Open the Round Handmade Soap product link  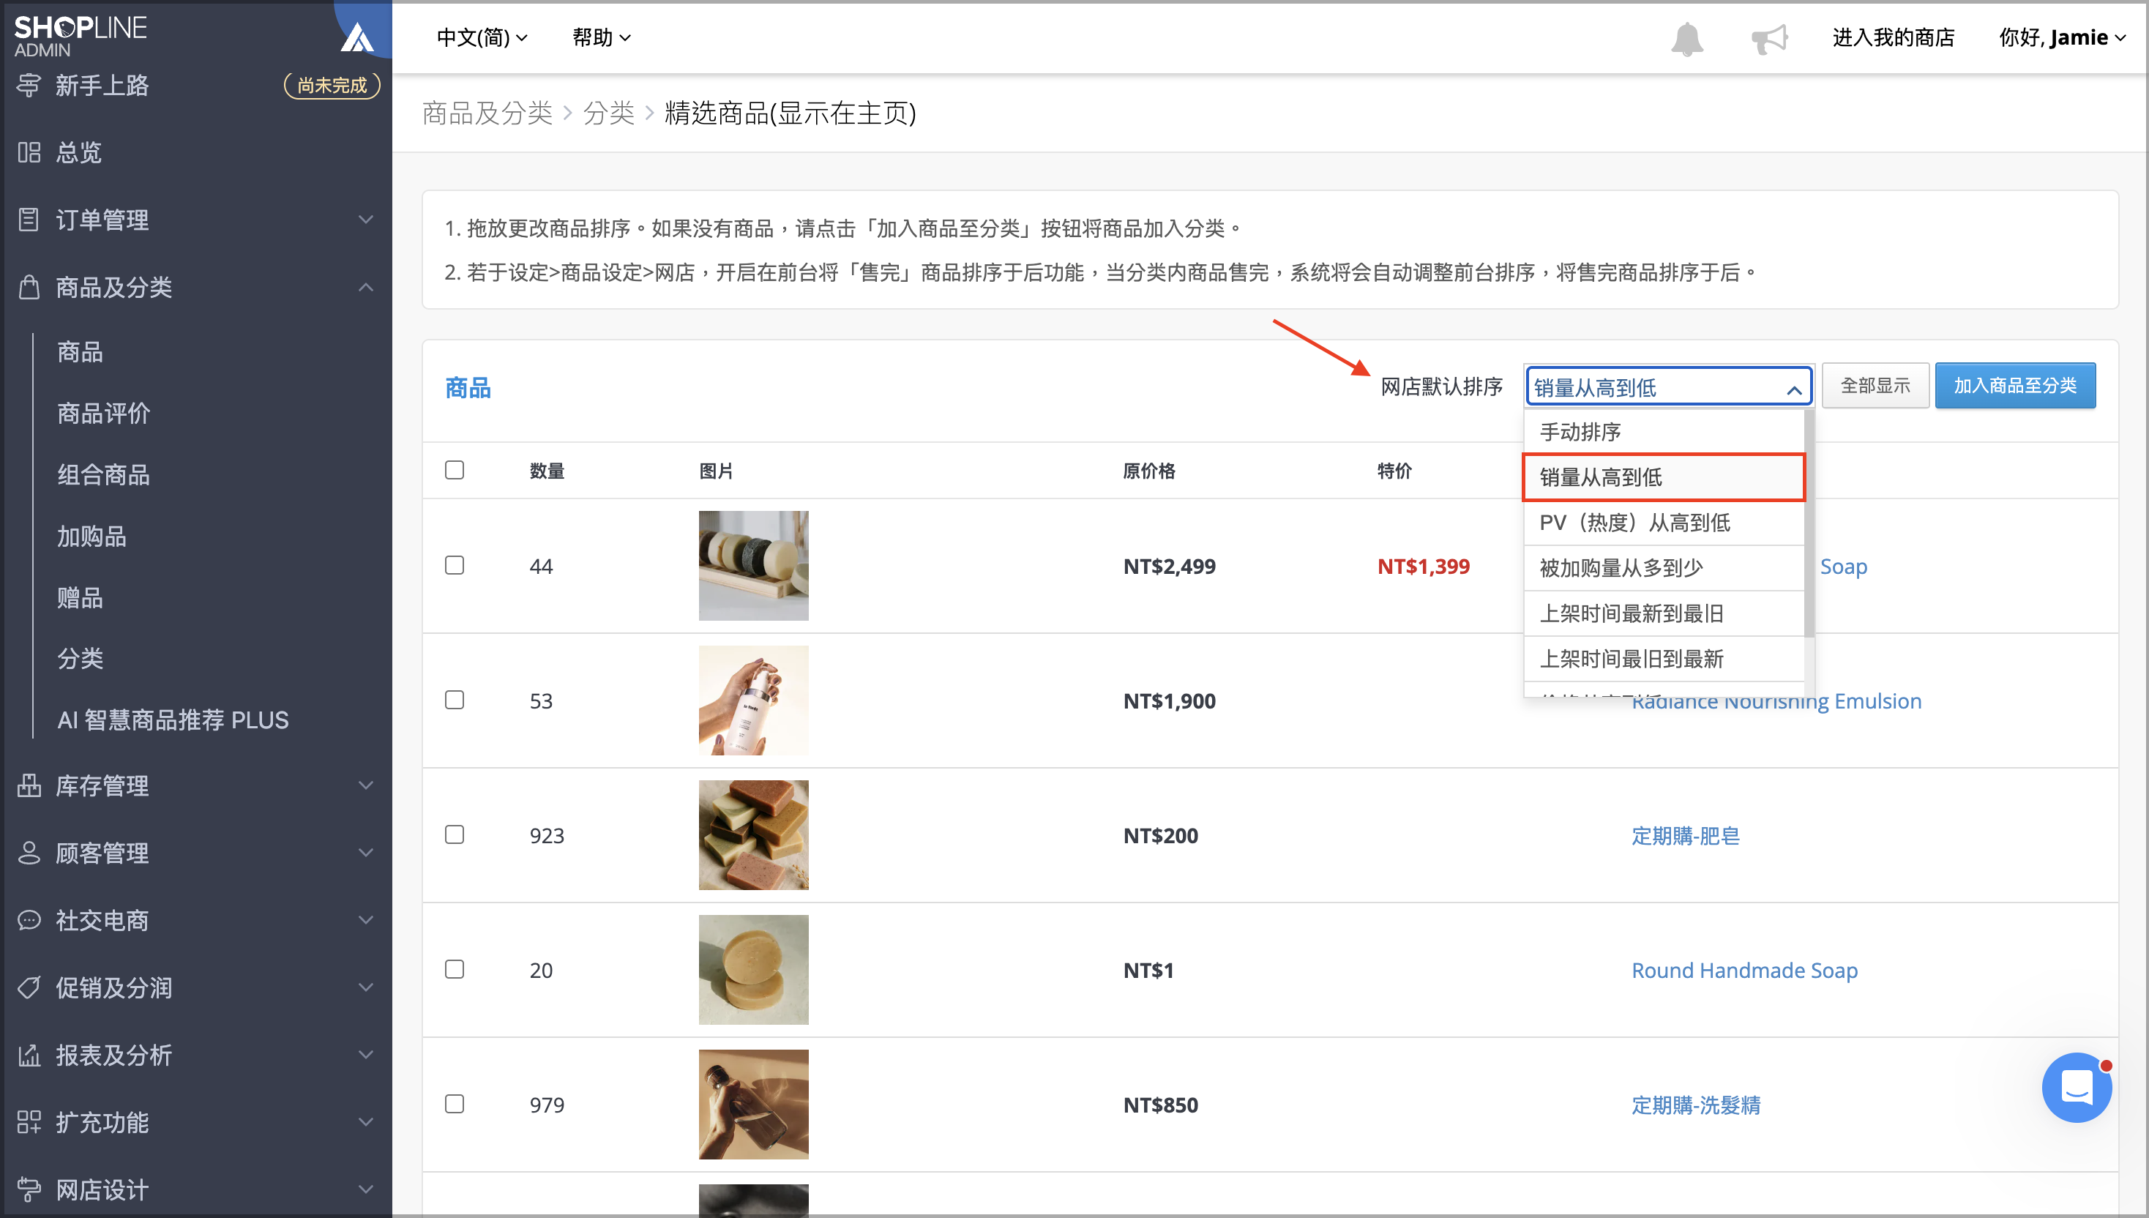(1744, 970)
